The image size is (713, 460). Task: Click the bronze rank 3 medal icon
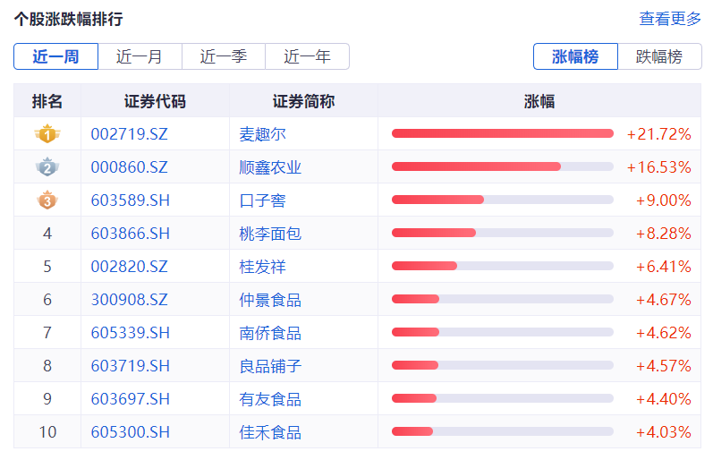[47, 200]
